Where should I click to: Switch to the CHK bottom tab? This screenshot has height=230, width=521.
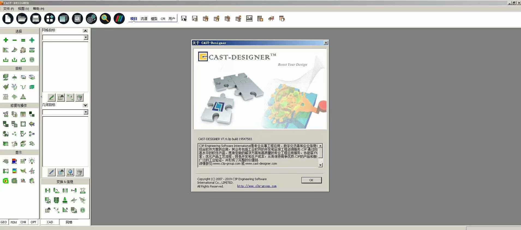tap(23, 222)
